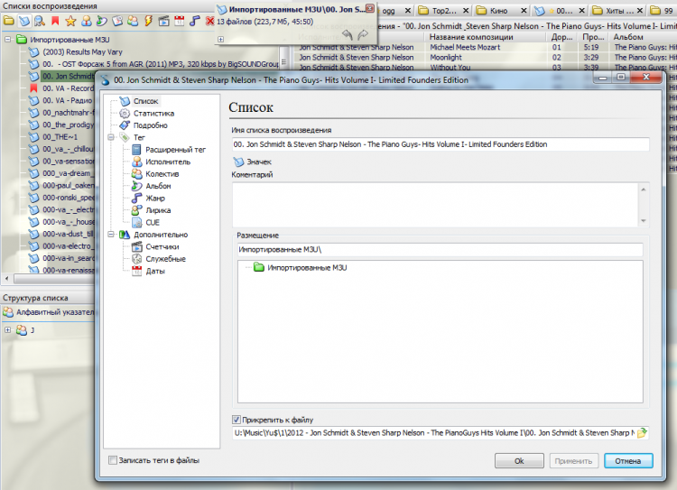This screenshot has height=490, width=677.
Task: Toggle Записать теги в файлы checkbox
Action: (x=112, y=460)
